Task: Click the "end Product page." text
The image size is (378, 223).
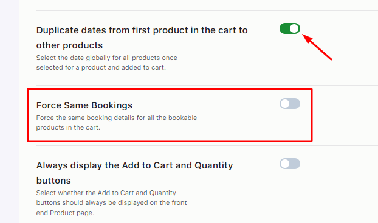Action: point(65,213)
